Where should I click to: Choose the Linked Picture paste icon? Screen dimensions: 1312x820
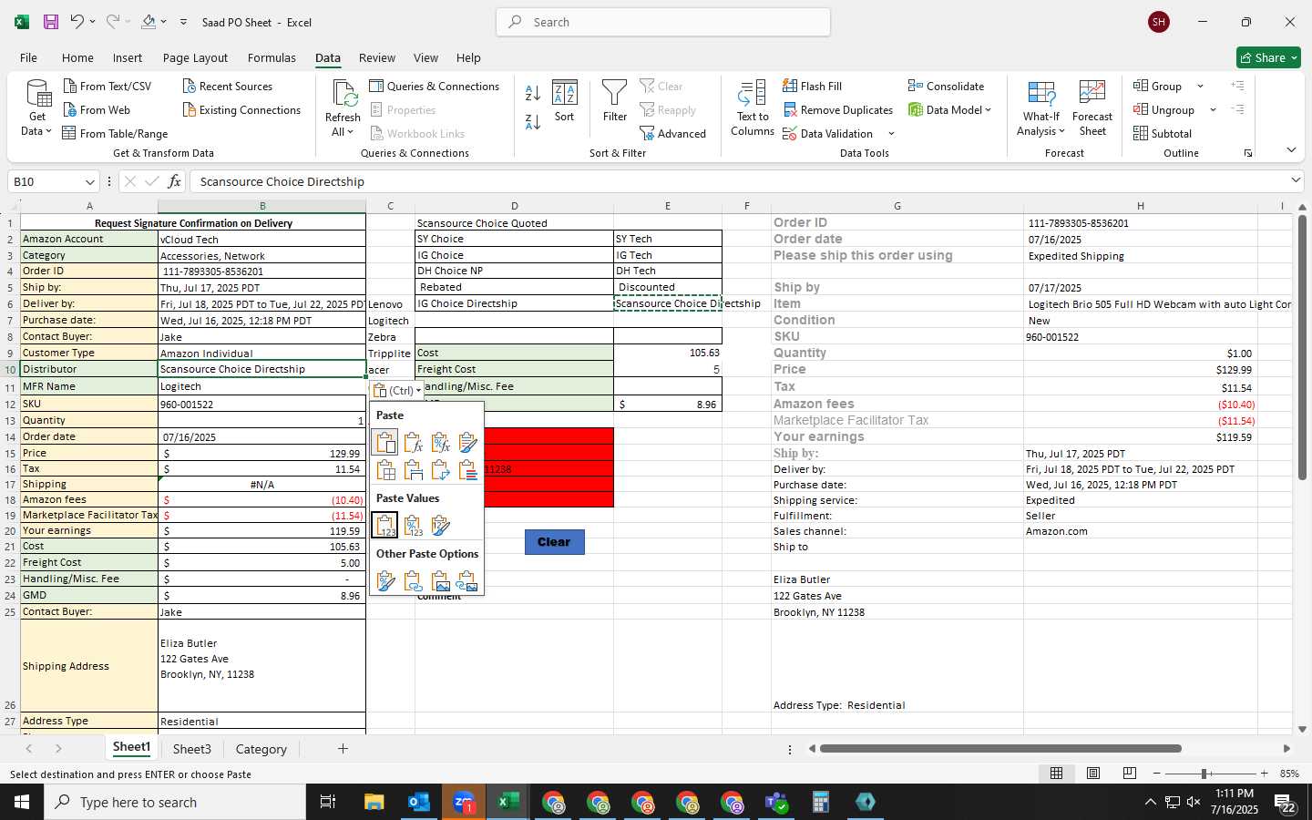click(467, 580)
